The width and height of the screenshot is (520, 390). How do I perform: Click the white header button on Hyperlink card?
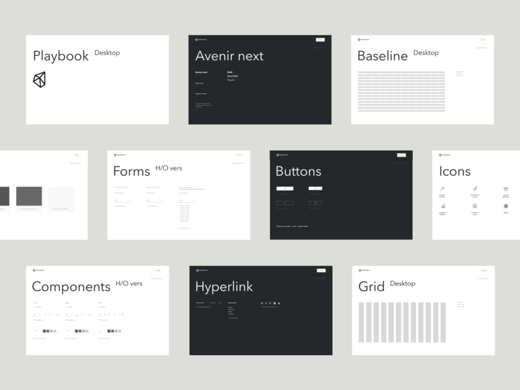(x=321, y=270)
